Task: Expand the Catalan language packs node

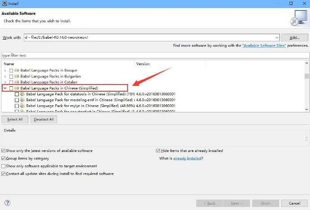Action: (x=5, y=82)
